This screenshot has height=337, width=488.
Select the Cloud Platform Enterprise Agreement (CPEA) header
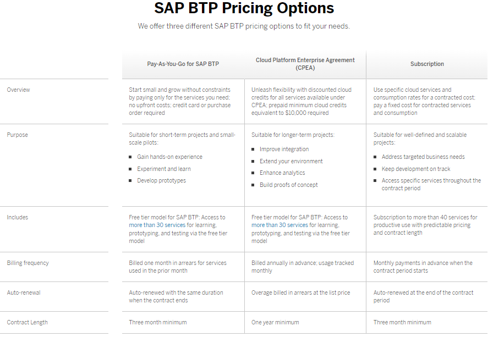(305, 64)
